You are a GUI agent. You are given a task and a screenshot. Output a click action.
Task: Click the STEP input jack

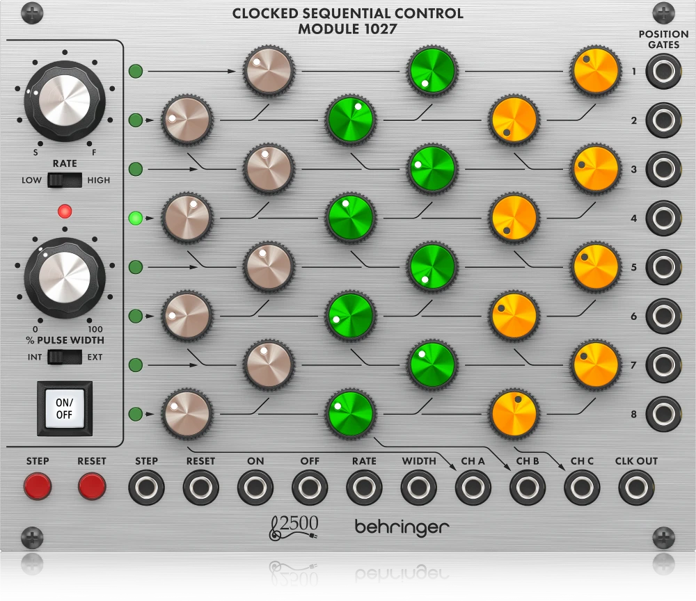pos(146,488)
